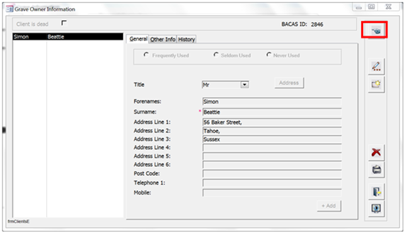
Task: Click Address Line 1 field with Baker Street
Action: click(272, 122)
